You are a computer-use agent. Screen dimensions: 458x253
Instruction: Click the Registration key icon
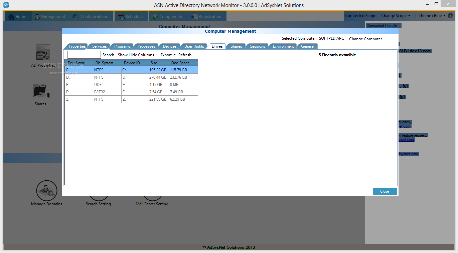point(194,17)
